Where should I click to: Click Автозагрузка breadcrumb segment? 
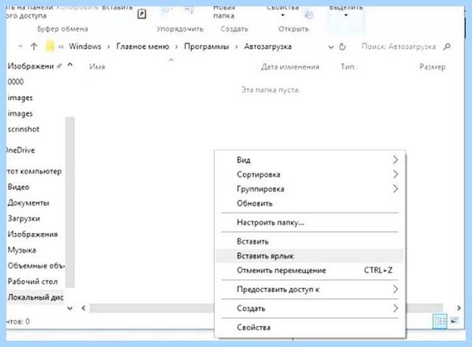tap(267, 46)
